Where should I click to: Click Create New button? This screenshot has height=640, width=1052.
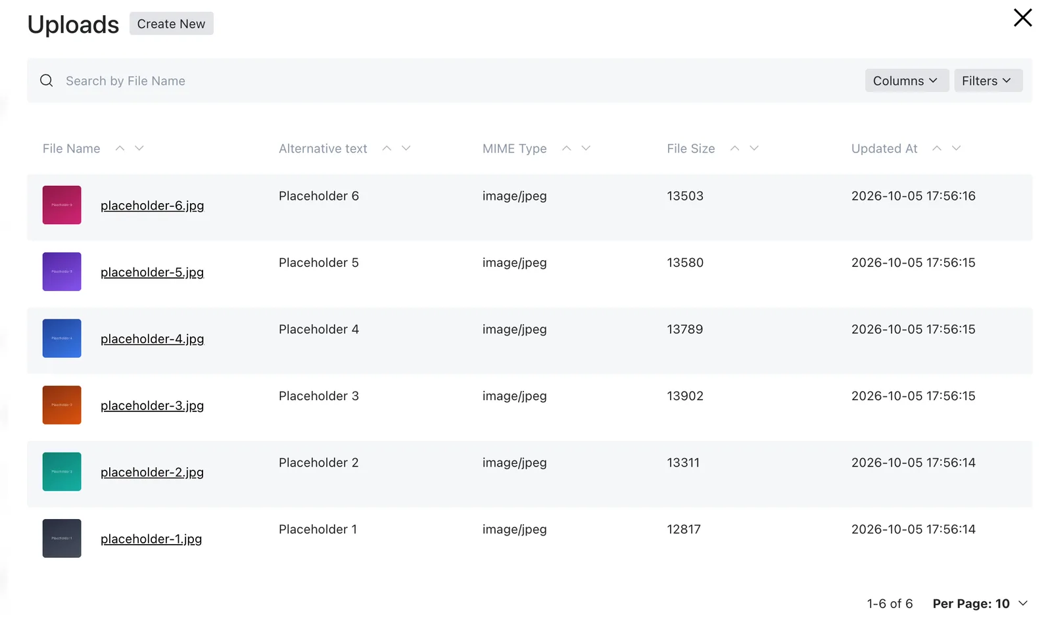[x=172, y=24]
